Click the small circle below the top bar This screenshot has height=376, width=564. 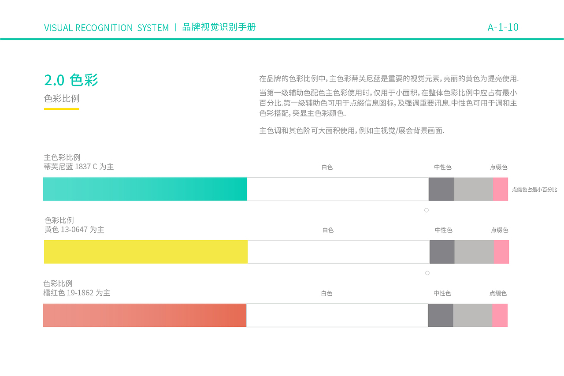(427, 210)
